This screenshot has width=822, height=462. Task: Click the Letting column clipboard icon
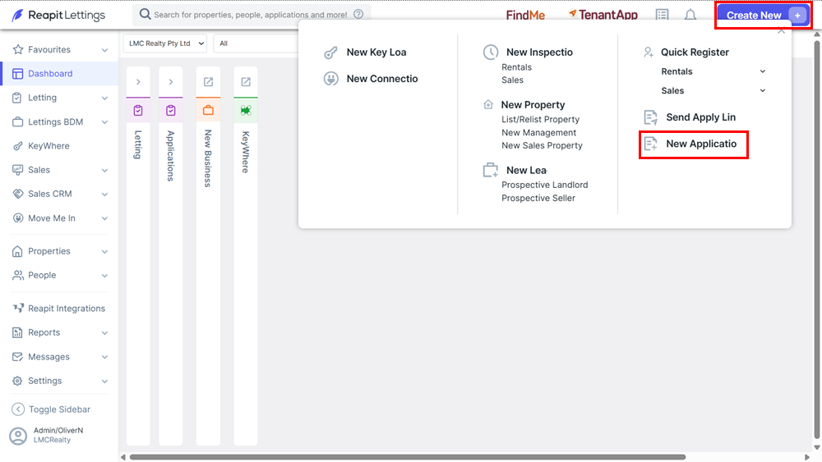tap(138, 111)
